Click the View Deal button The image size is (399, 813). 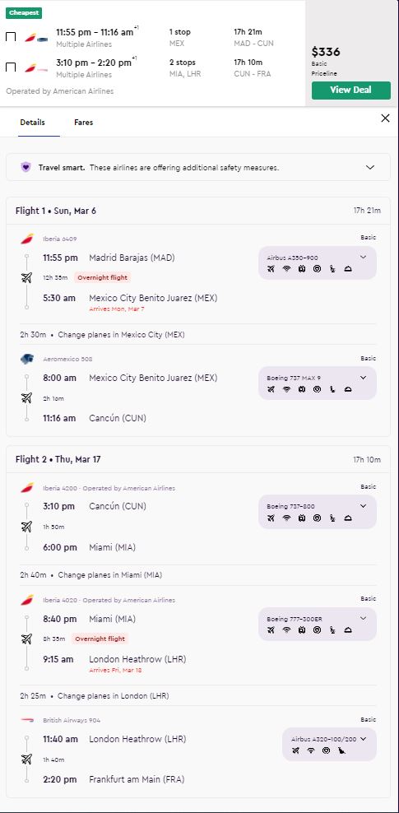[350, 90]
